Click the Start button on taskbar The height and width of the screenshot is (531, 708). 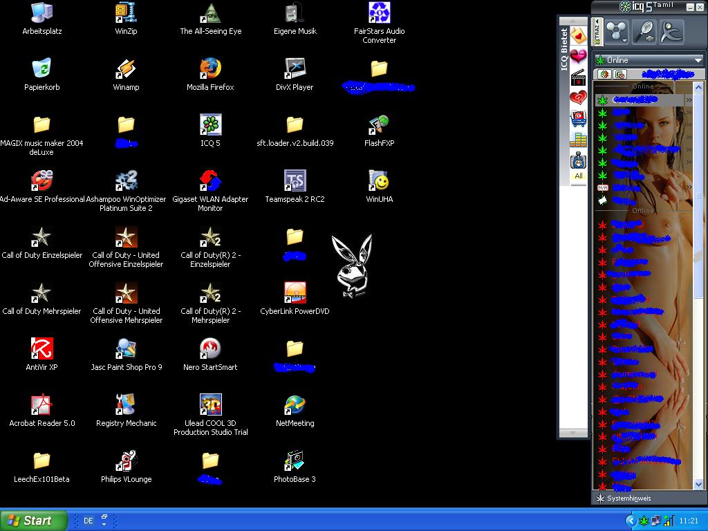(34, 521)
